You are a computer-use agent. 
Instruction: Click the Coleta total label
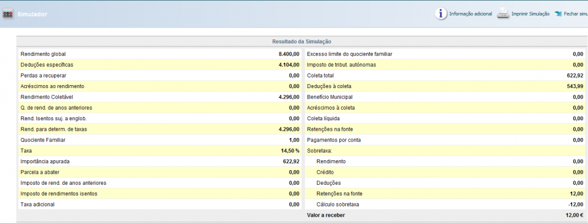click(320, 76)
